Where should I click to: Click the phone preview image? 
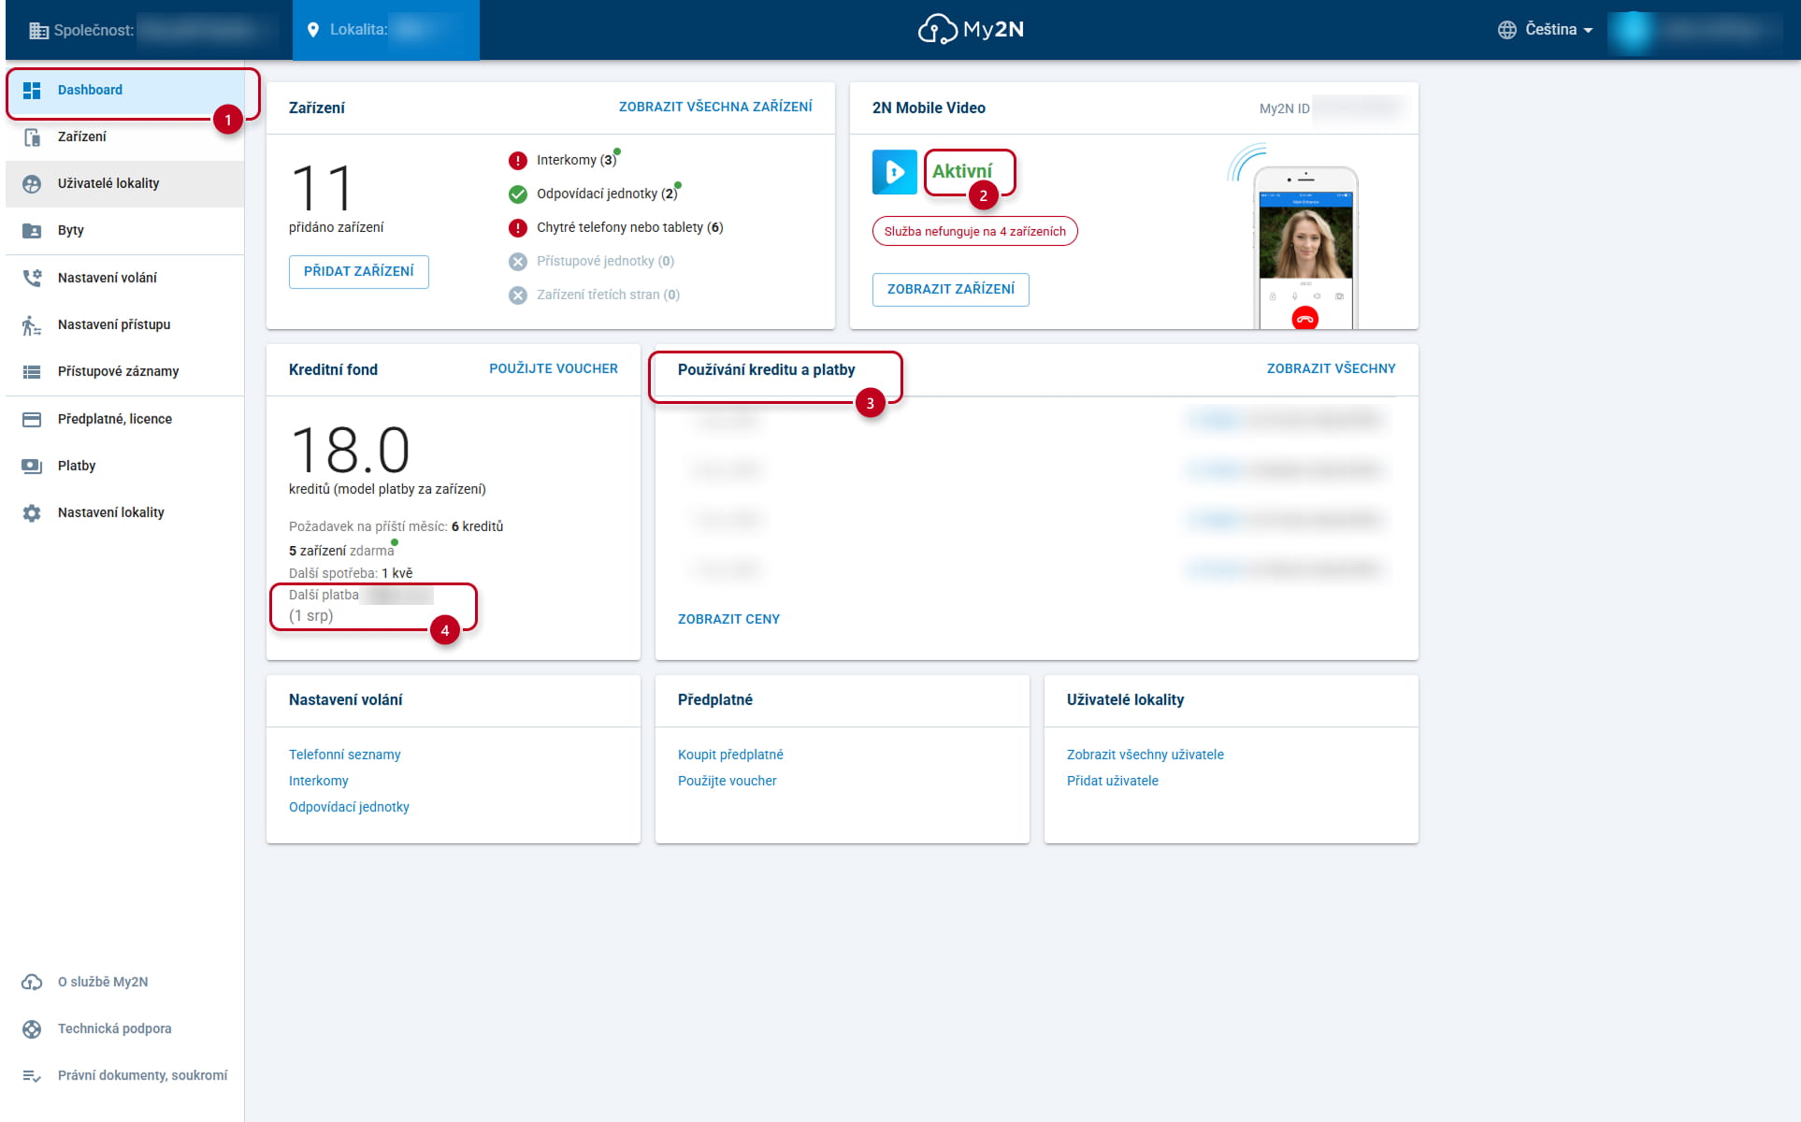[x=1305, y=248]
